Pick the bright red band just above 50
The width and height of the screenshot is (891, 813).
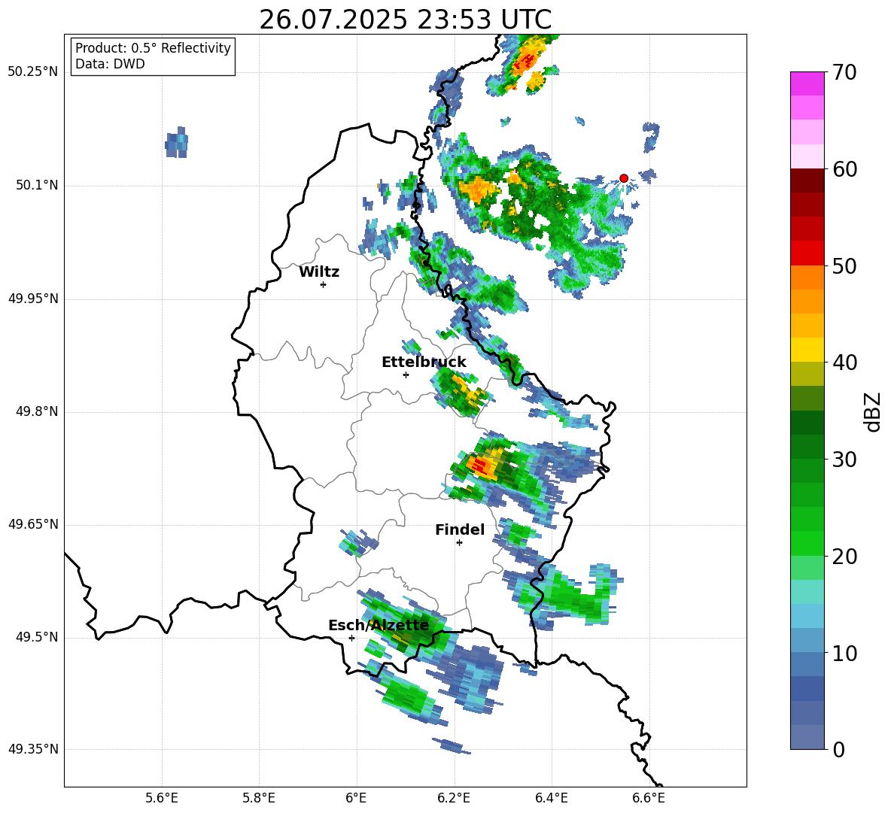tap(807, 253)
